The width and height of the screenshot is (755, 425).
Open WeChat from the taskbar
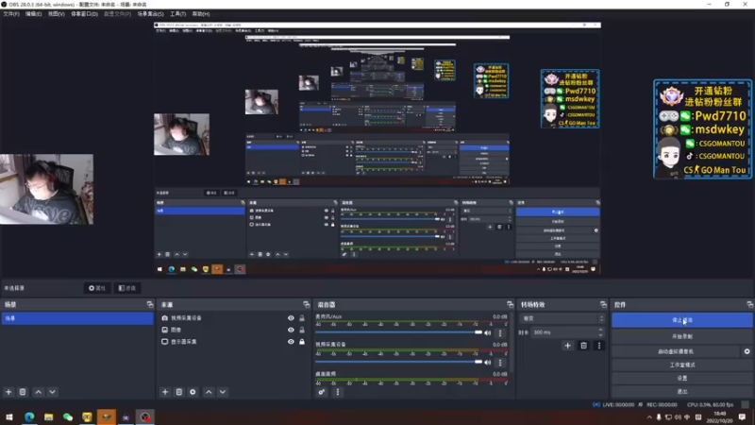click(x=68, y=416)
